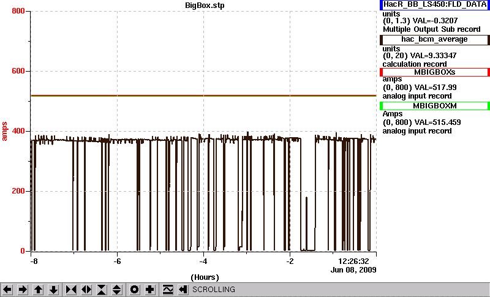Click the red MBIGBOXs color bar edge
This screenshot has width=490, height=297.
[382, 72]
